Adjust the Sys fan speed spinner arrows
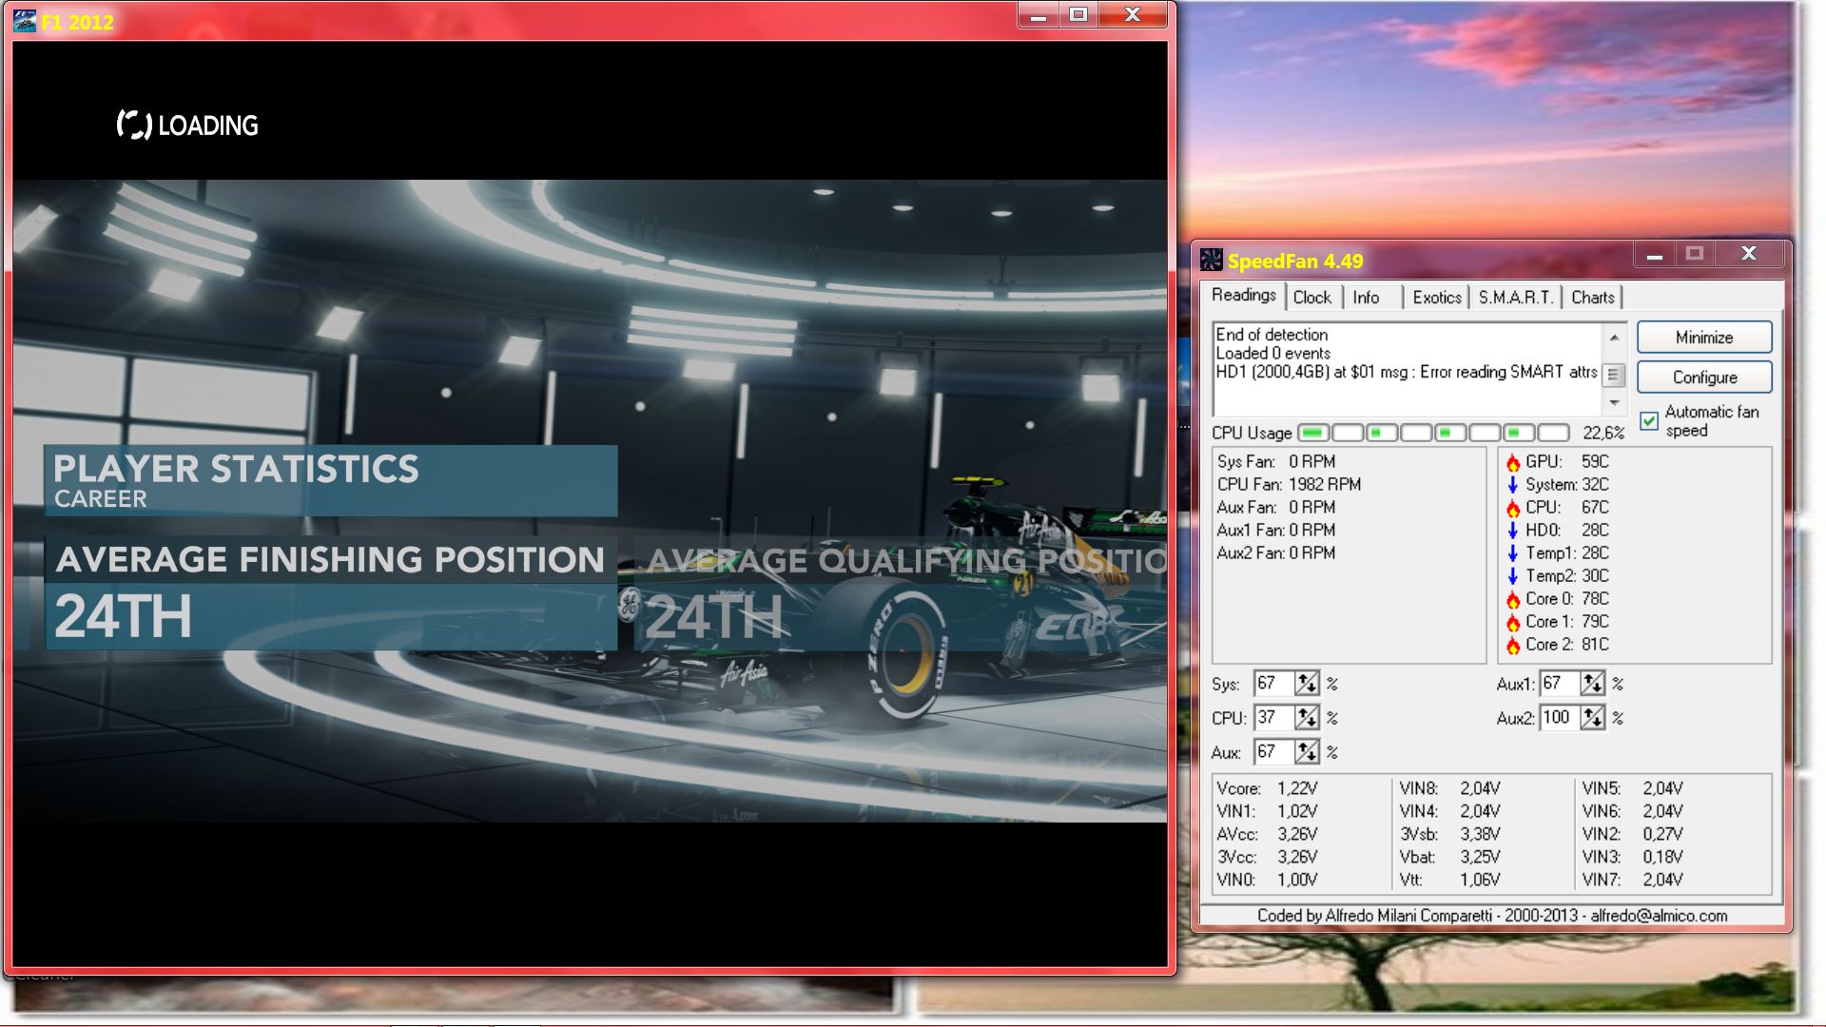This screenshot has height=1027, width=1826. tap(1307, 684)
